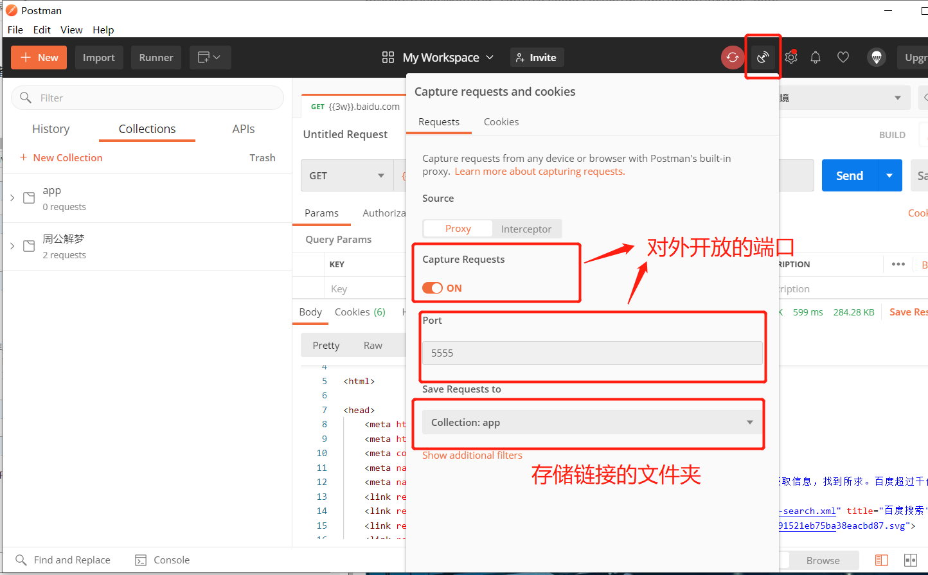Image resolution: width=928 pixels, height=575 pixels.
Task: Open the Console
Action: pos(163,560)
